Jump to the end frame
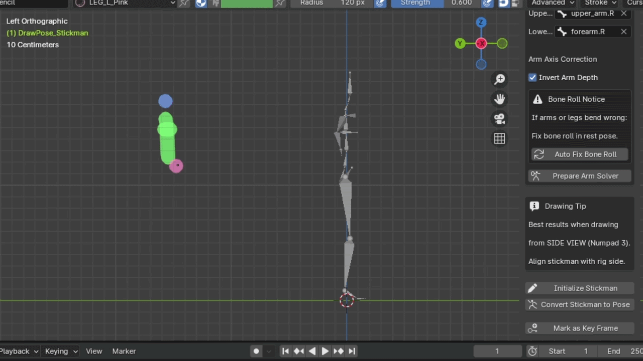This screenshot has width=643, height=361. [x=352, y=351]
